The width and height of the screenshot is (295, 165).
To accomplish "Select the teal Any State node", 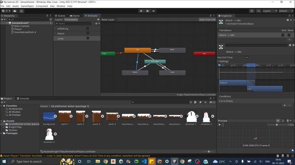I will [x=155, y=61].
